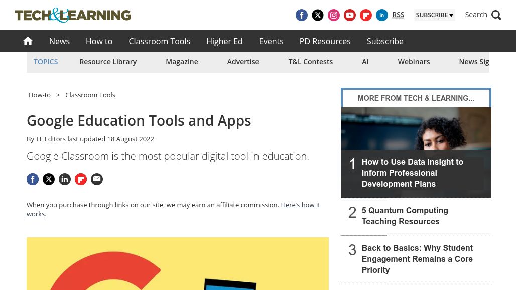Open the Resource Library topic link

(108, 62)
